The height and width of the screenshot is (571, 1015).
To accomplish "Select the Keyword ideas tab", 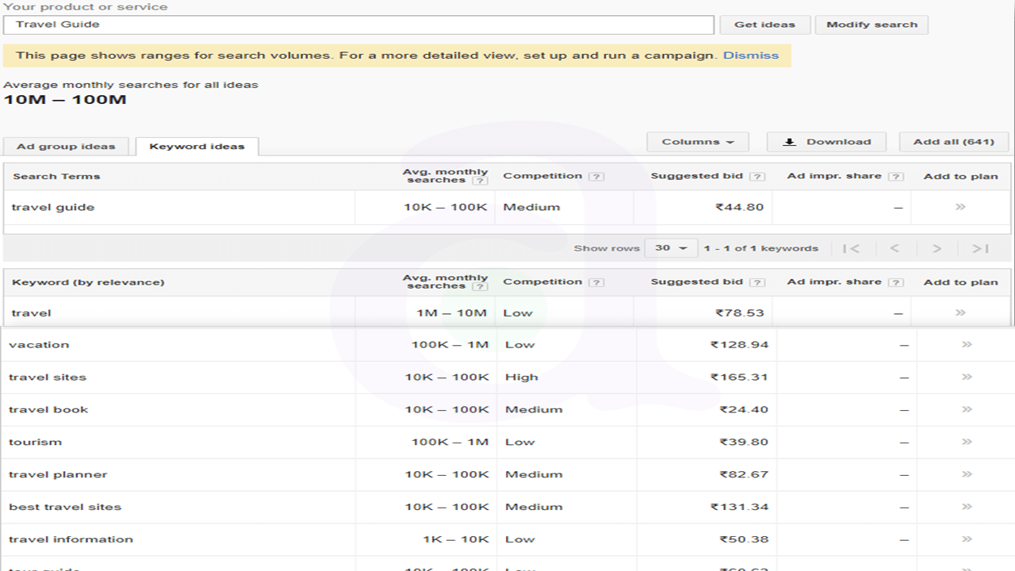I will tap(197, 147).
